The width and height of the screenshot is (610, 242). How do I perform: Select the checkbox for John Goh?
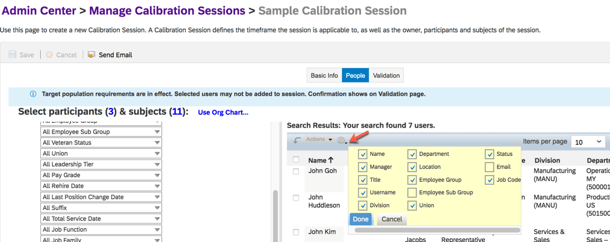pos(296,172)
